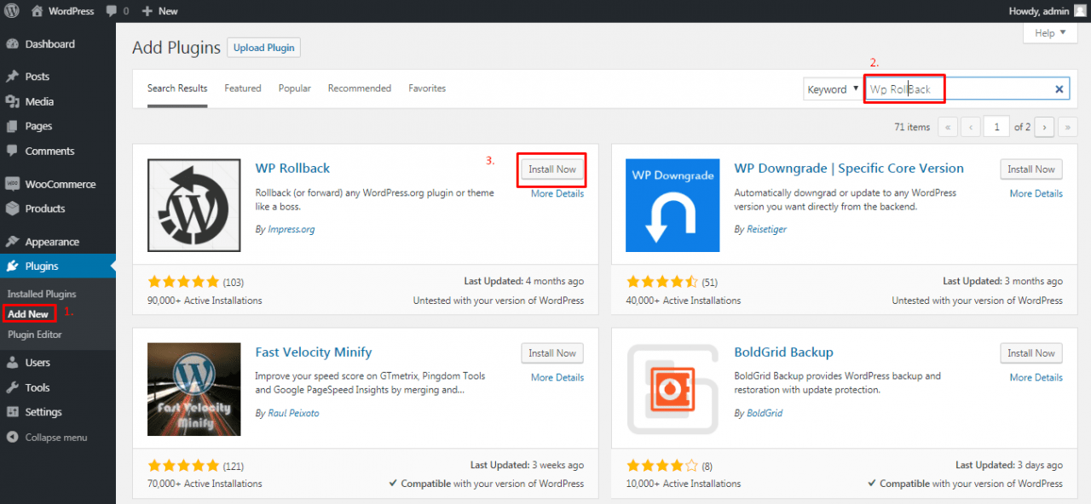Collapse the admin sidebar menu

[x=47, y=438]
